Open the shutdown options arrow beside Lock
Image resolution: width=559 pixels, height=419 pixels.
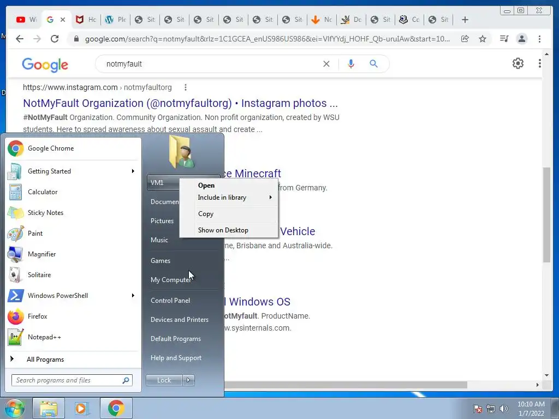coord(188,380)
